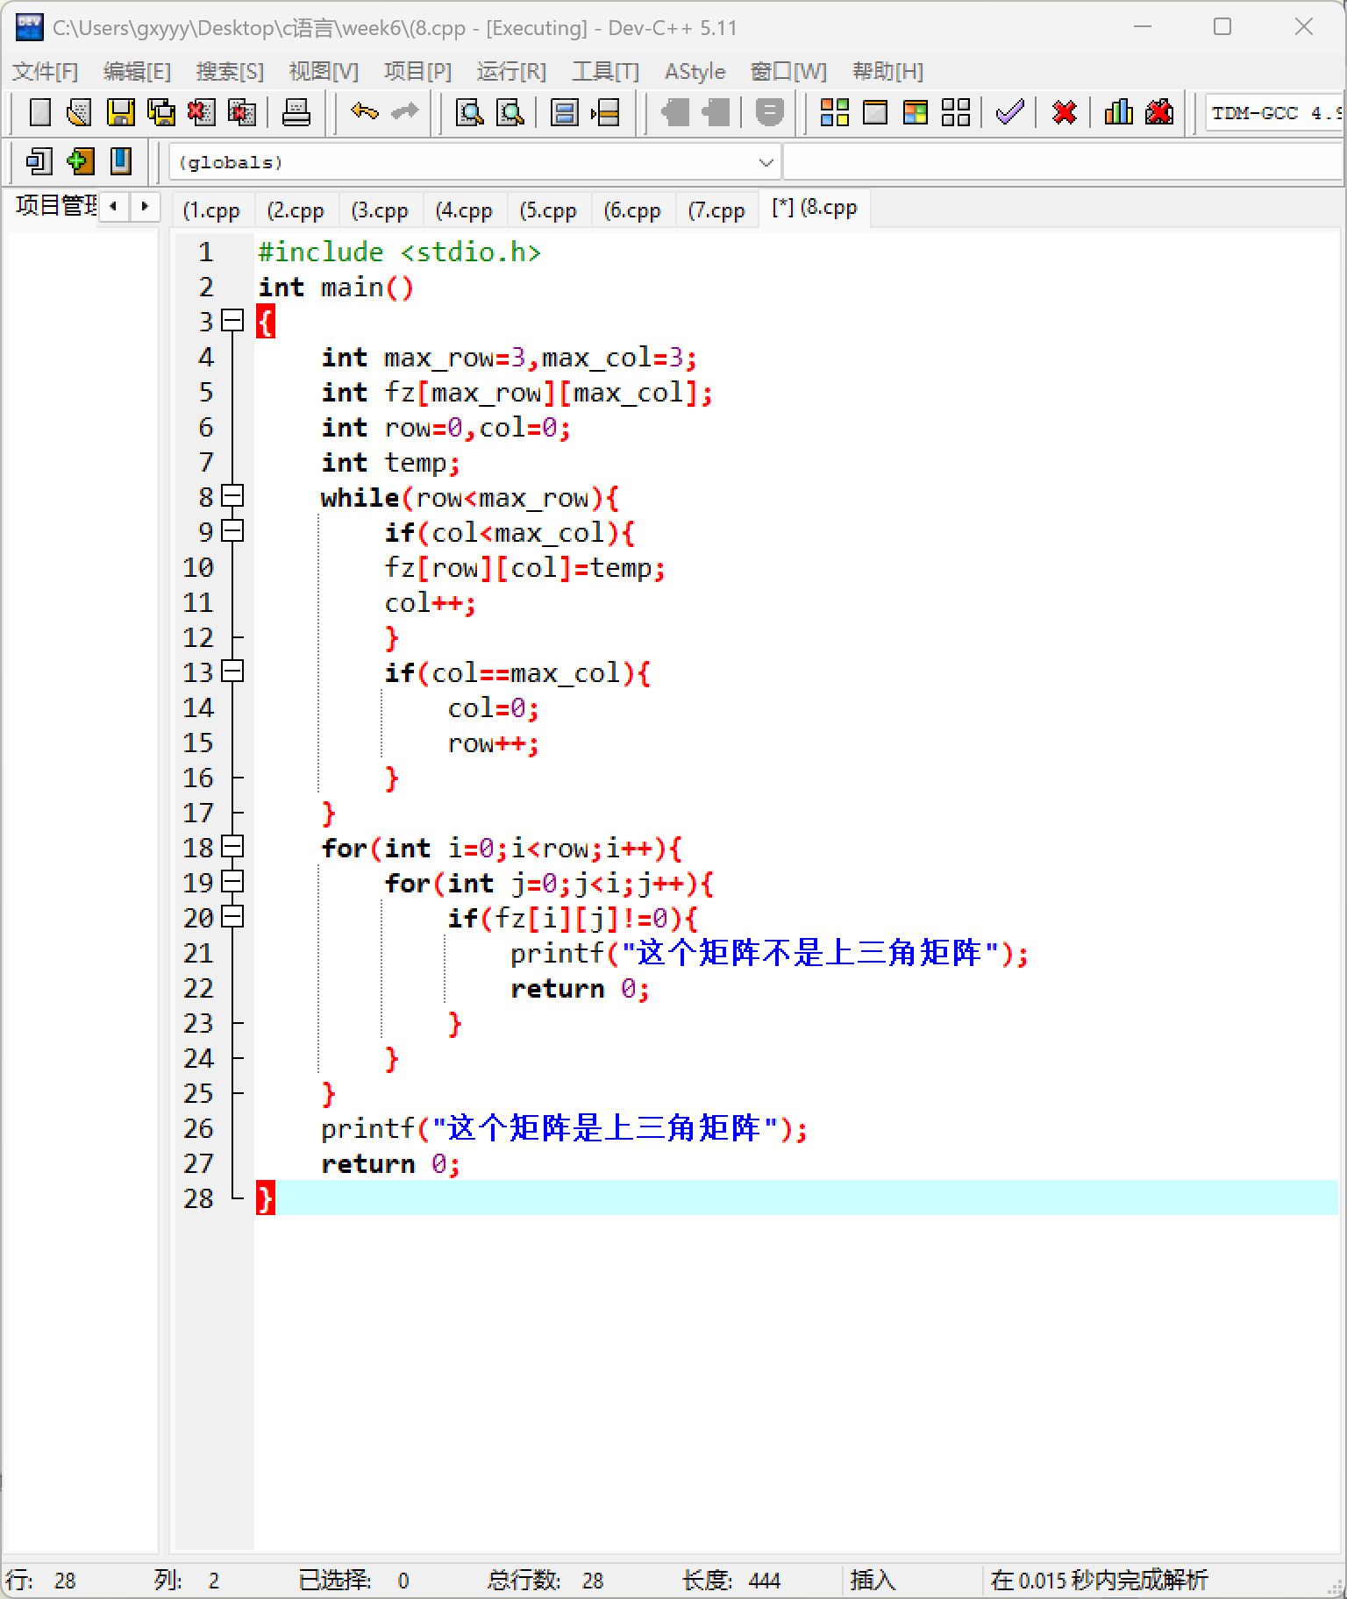The width and height of the screenshot is (1347, 1599).
Task: Click the Compile four-squares icon
Action: 834,112
